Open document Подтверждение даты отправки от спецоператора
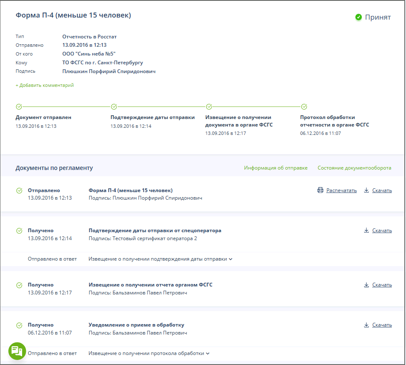The image size is (406, 365). [x=155, y=231]
